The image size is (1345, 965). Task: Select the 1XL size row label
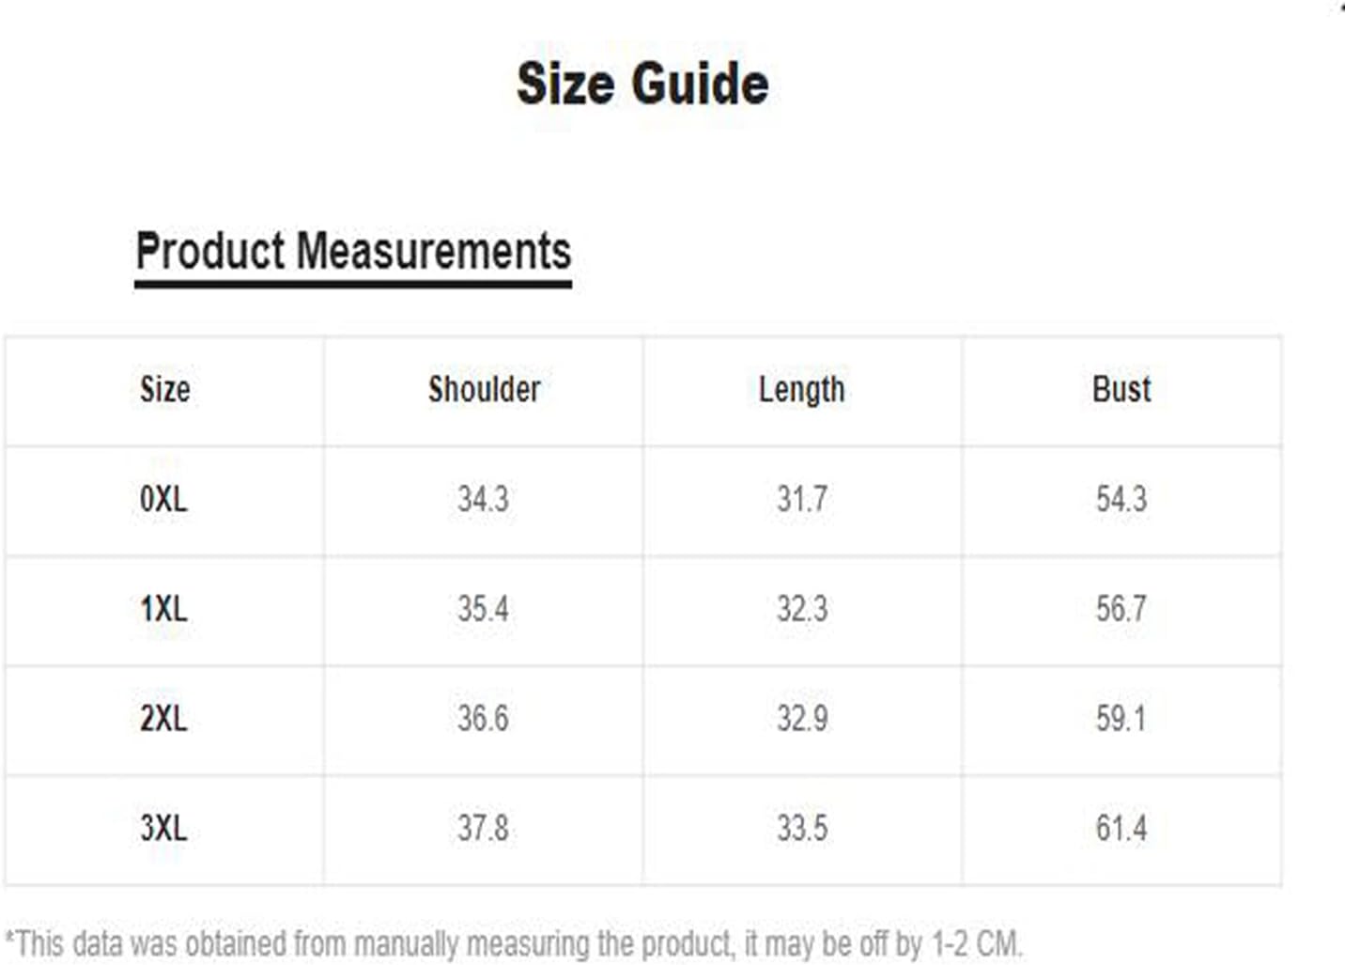coord(163,609)
